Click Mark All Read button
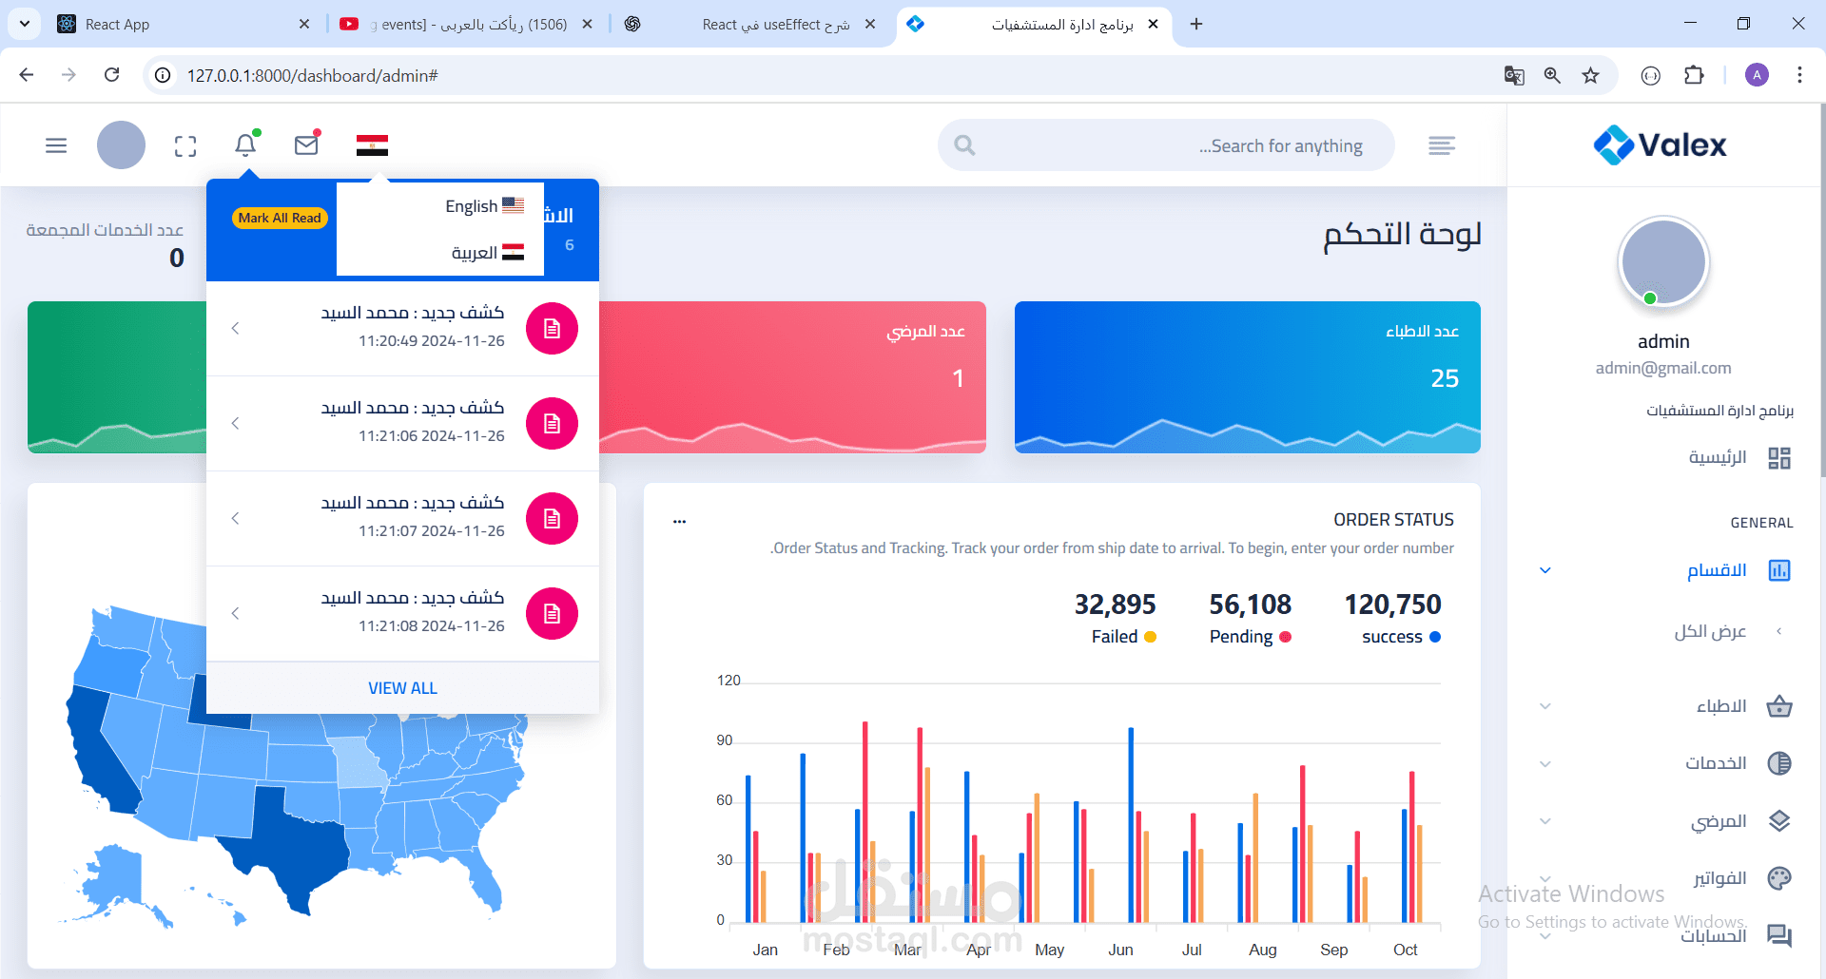This screenshot has width=1826, height=979. tap(280, 218)
